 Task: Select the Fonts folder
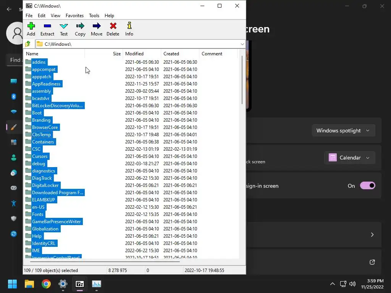[37, 214]
